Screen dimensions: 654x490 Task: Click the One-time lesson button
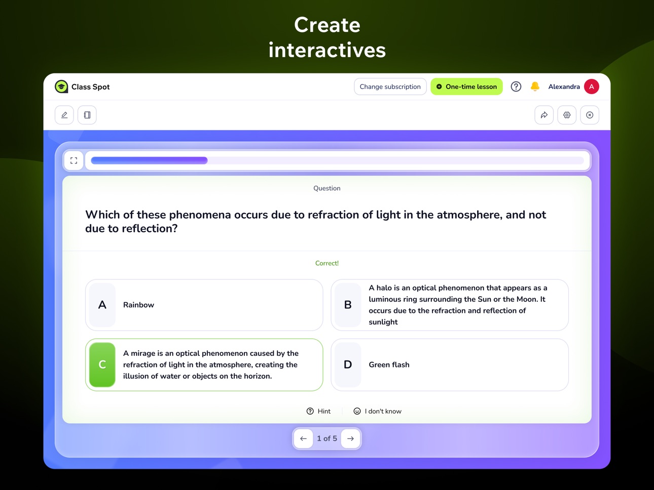click(x=466, y=87)
